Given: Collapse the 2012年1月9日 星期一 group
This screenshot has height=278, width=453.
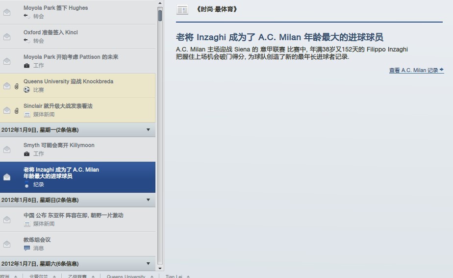Looking at the screenshot, I should click(148, 130).
